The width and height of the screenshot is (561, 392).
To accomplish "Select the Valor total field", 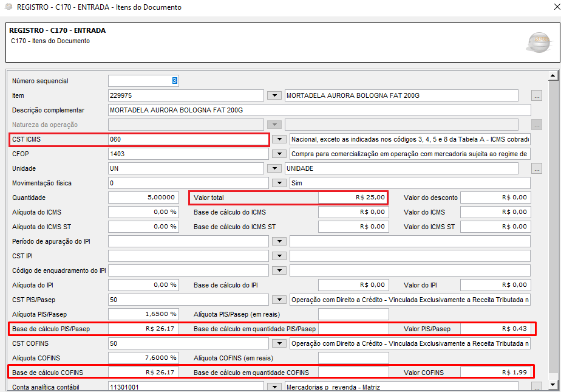I will [x=353, y=198].
